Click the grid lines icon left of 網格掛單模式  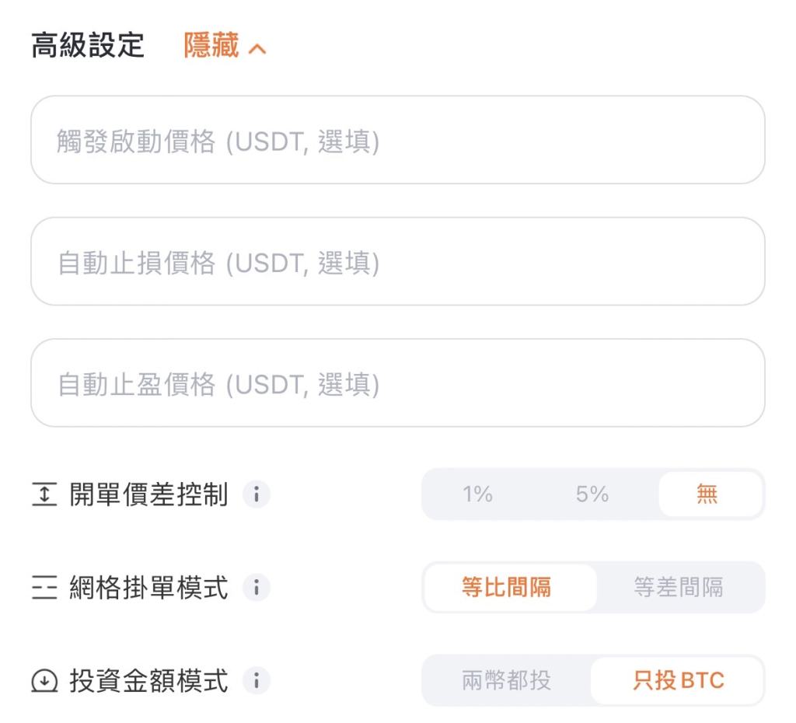pos(44,589)
